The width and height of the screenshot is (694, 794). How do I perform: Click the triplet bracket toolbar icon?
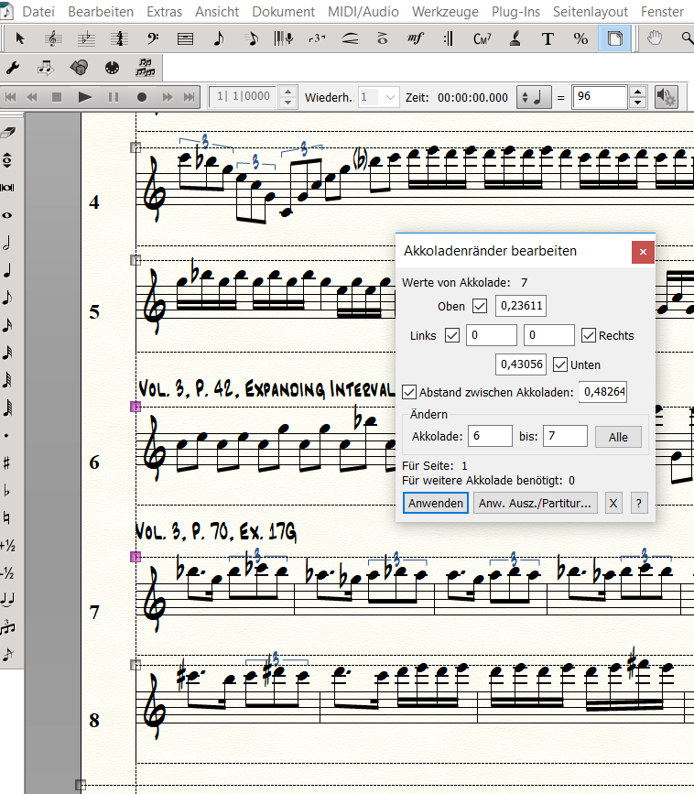(x=317, y=38)
